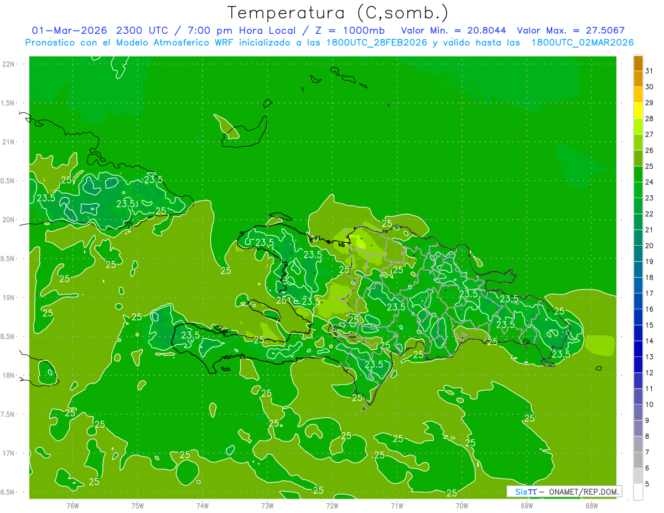
Task: Select the '01-Mar-2026' forecast date text
Action: click(x=70, y=30)
